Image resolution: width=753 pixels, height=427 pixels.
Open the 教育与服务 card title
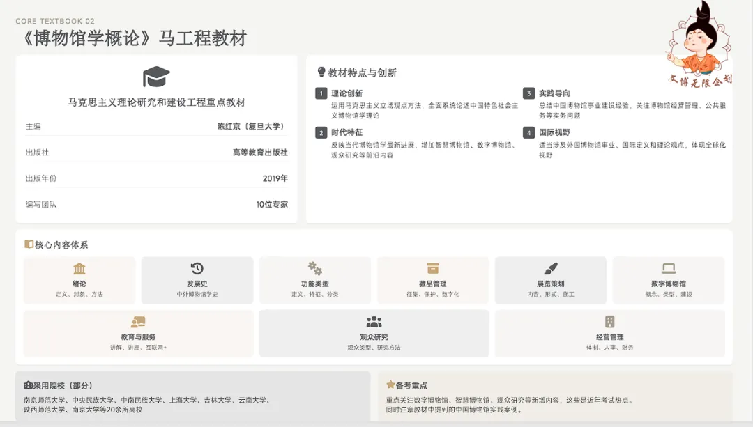click(138, 337)
